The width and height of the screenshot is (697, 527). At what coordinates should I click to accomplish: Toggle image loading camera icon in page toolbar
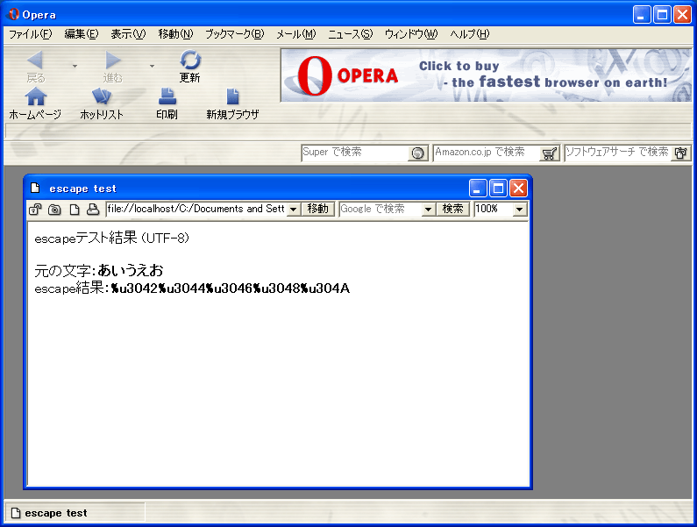54,209
